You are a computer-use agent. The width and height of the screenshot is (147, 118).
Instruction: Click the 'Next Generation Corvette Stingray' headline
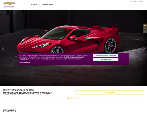(27, 93)
